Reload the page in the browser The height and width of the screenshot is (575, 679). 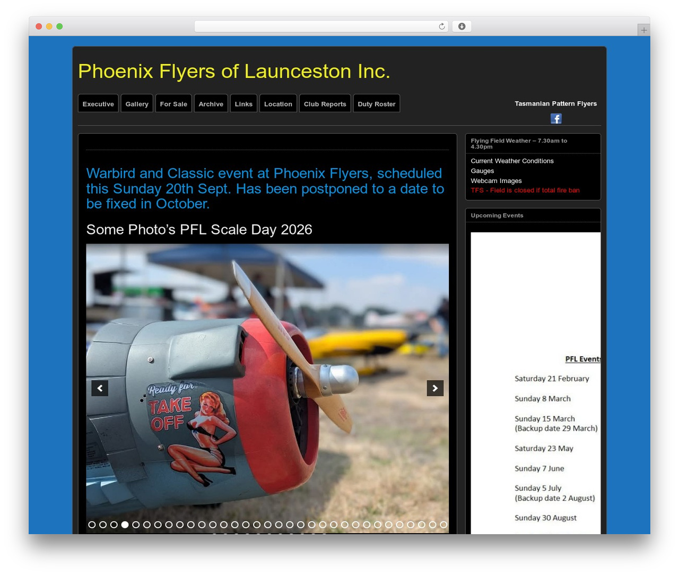(x=441, y=27)
